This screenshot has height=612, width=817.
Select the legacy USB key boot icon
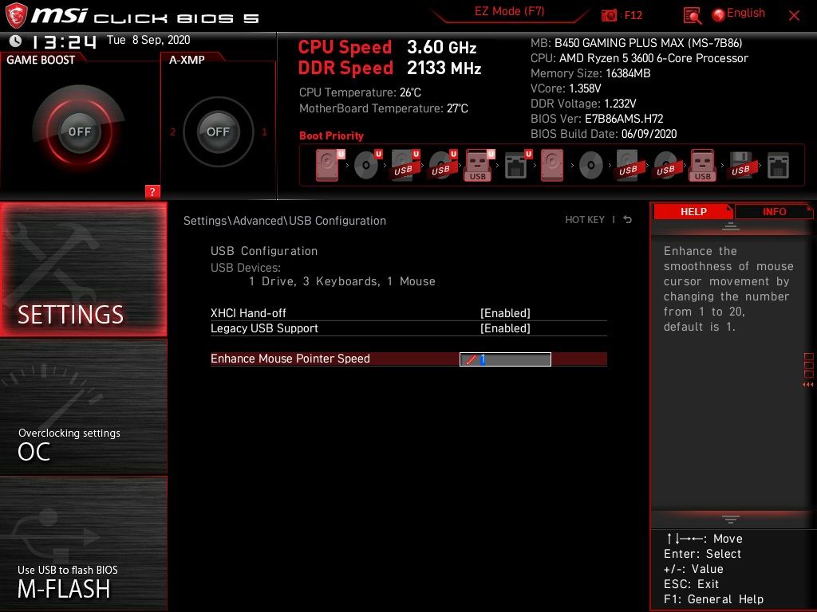[x=702, y=166]
